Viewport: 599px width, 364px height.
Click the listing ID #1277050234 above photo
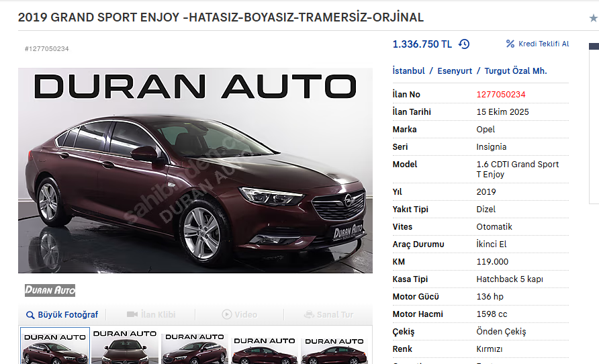[46, 49]
